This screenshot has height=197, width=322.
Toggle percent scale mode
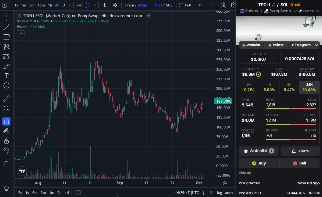[x=211, y=193]
